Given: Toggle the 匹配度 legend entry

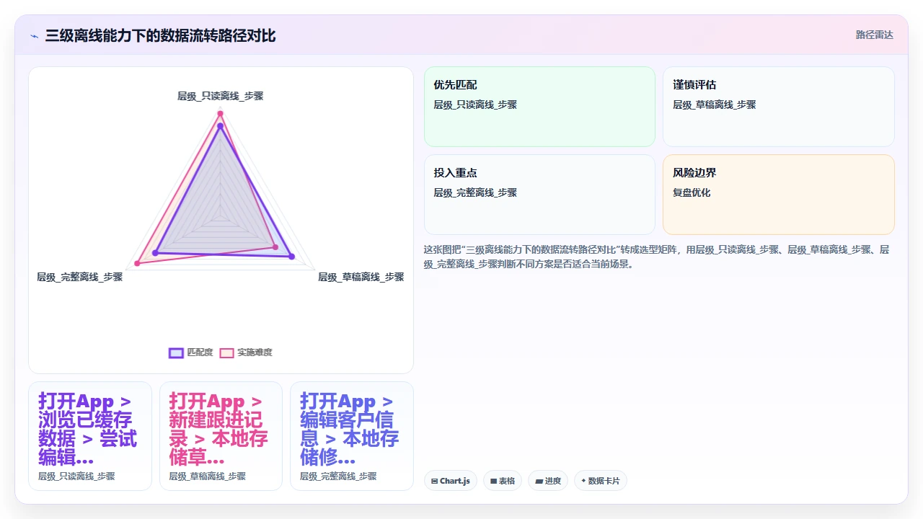Looking at the screenshot, I should [191, 352].
